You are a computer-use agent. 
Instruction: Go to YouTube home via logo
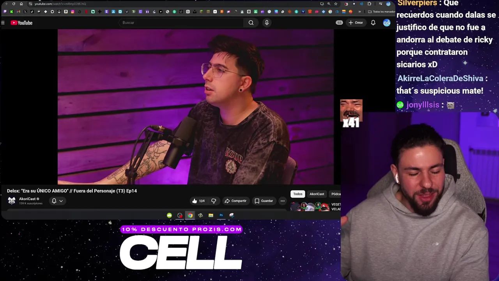[21, 23]
